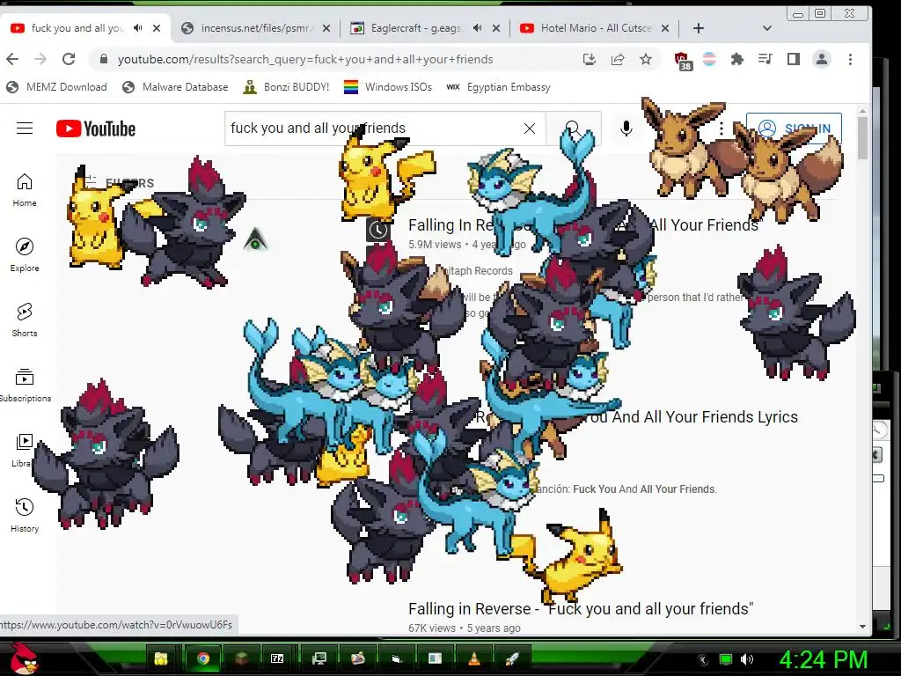
Task: Open Home in YouTube sidebar
Action: tap(24, 190)
